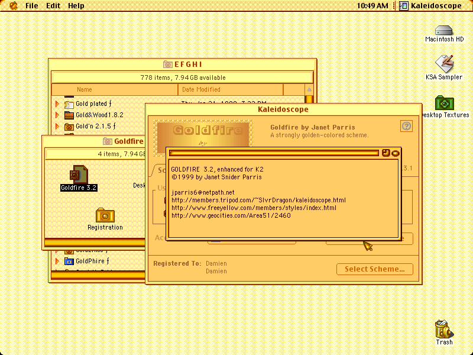Click the "778 items, 7.94 GB available" status

tap(183, 78)
